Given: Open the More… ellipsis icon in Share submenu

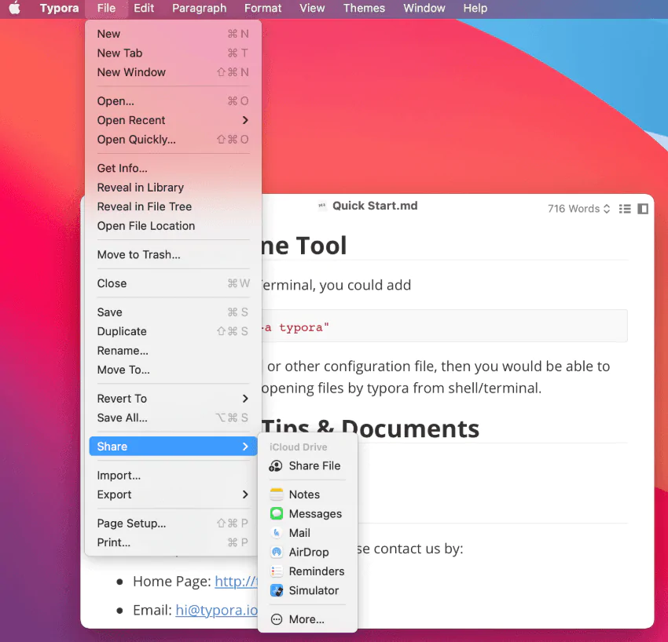Looking at the screenshot, I should 276,619.
